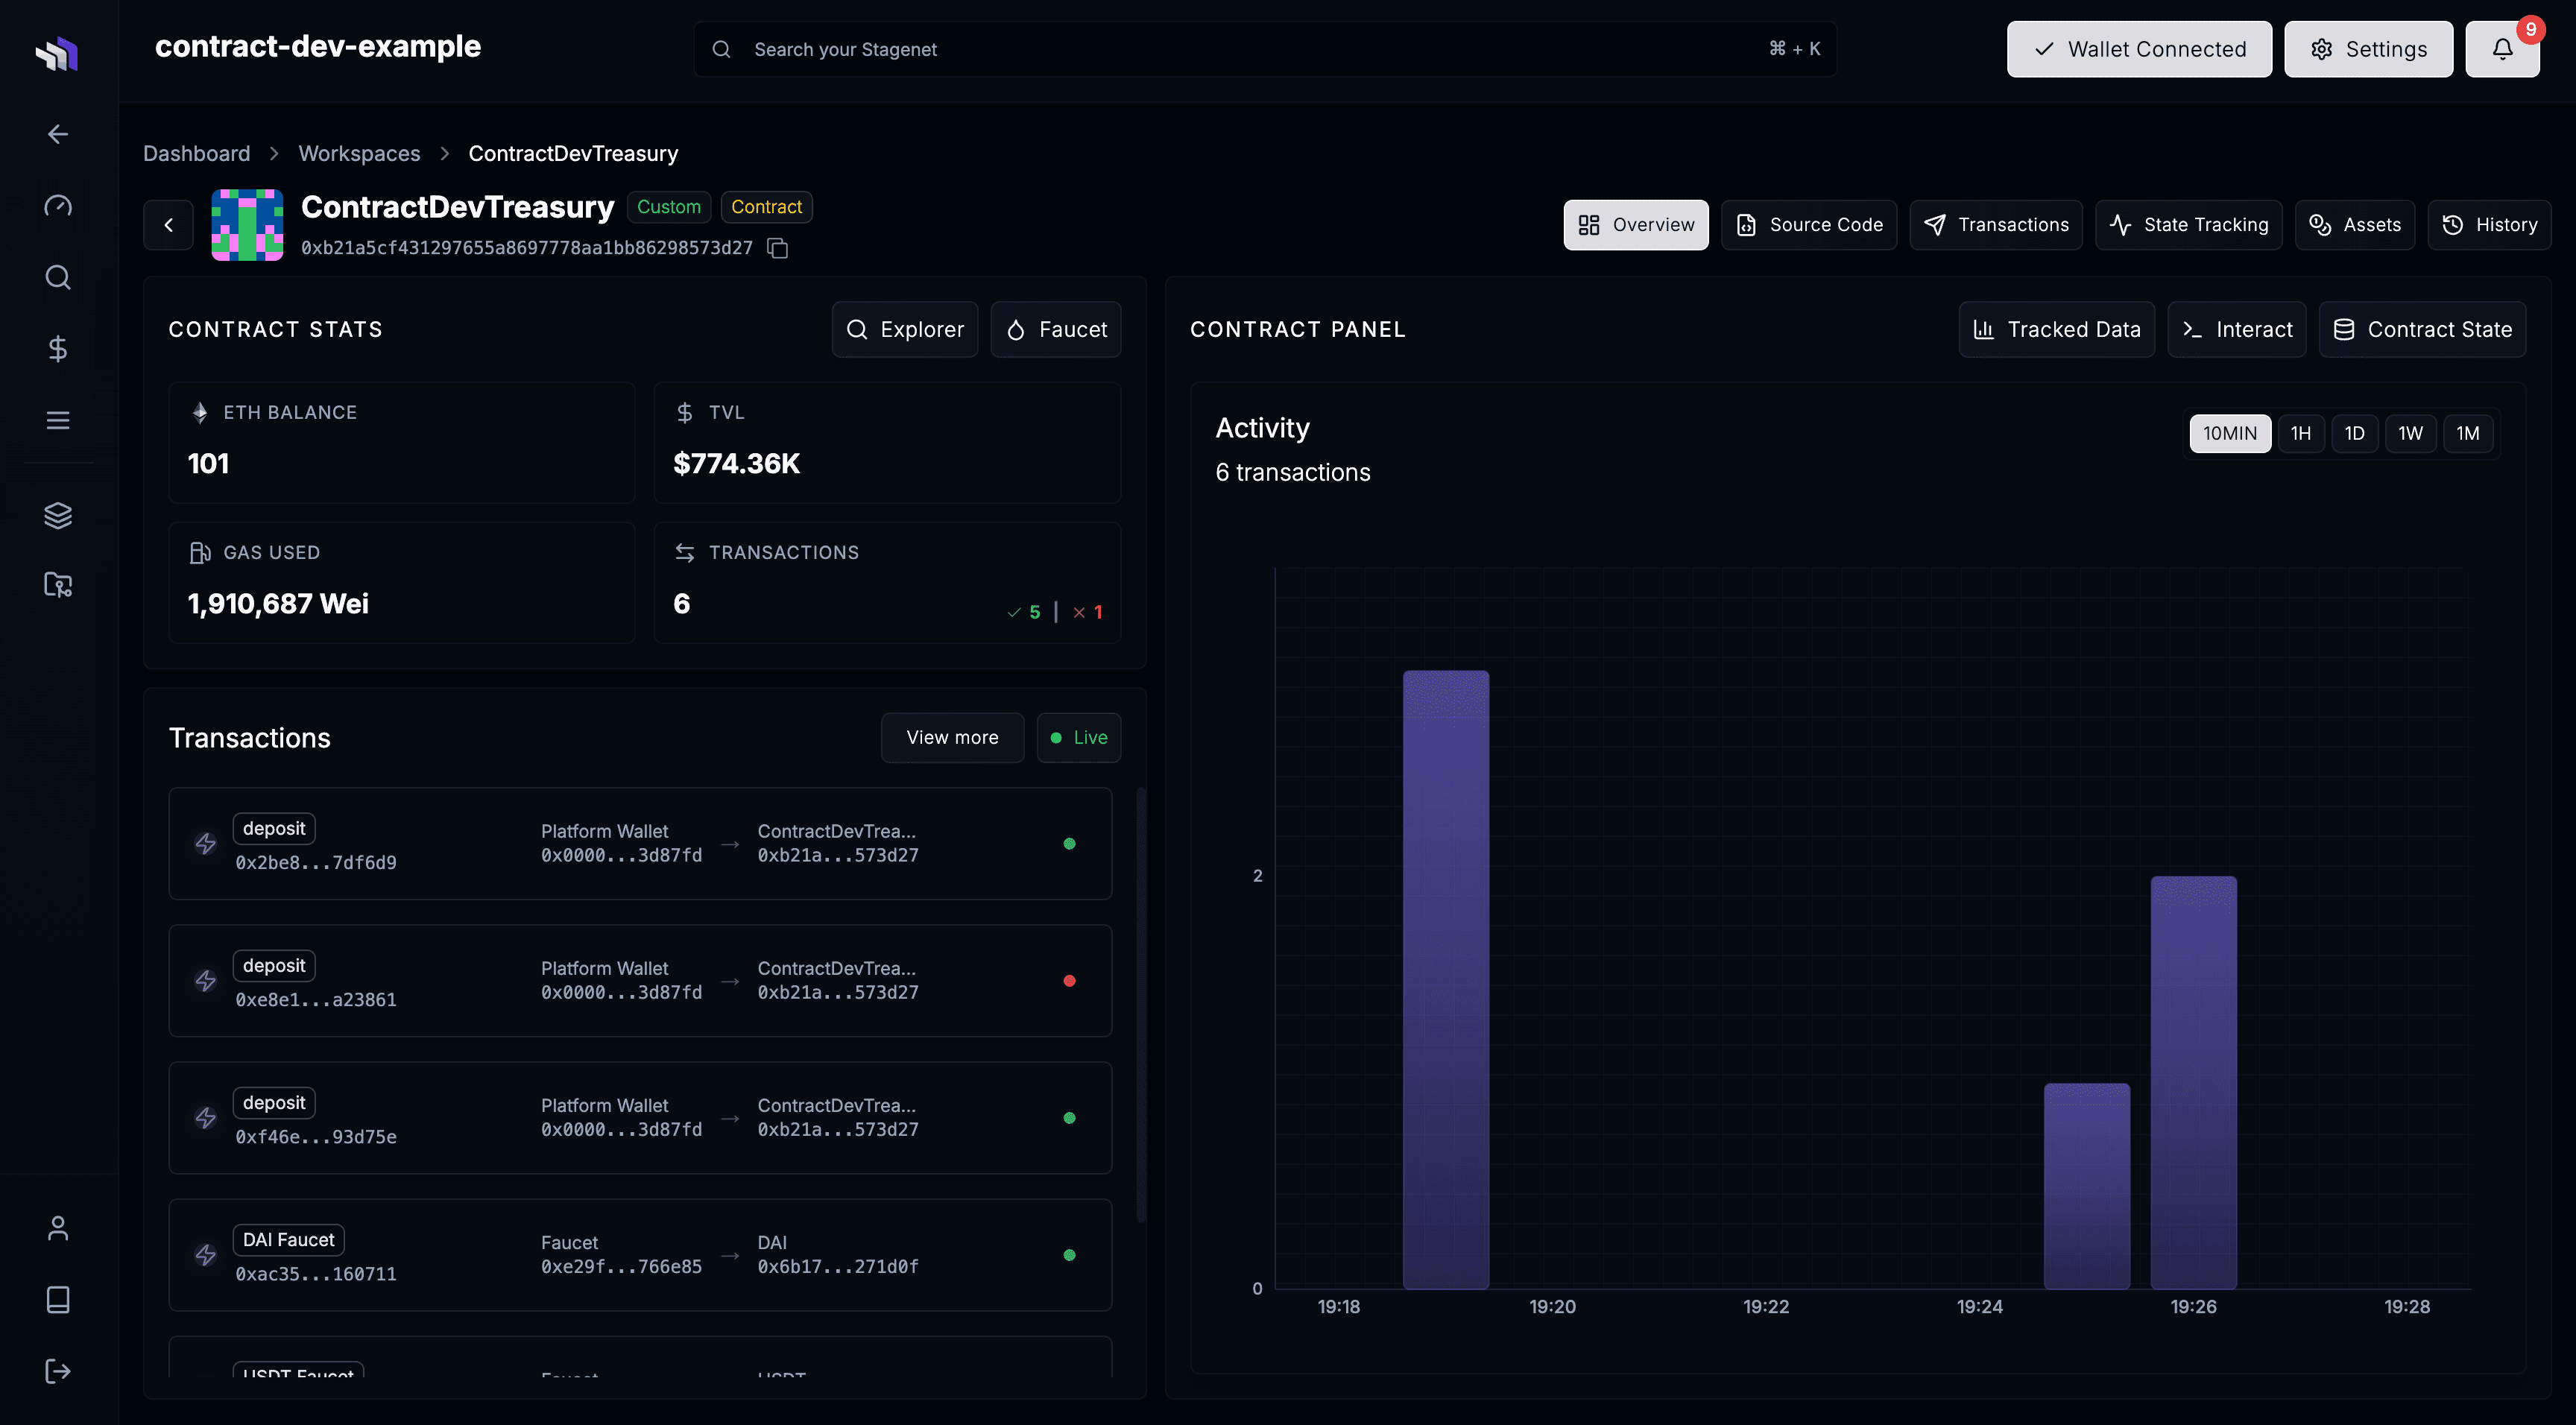Click the Faucet button in Contract Stats
2576x1425 pixels.
point(1056,329)
